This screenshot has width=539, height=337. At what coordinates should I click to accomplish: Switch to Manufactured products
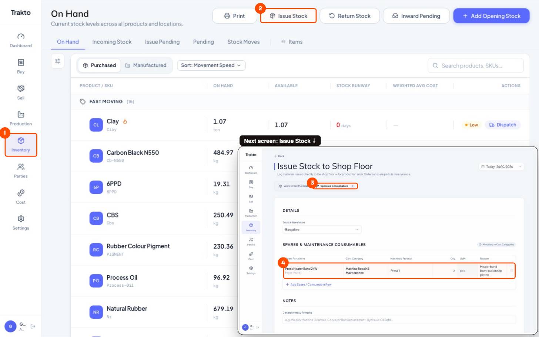click(x=146, y=65)
